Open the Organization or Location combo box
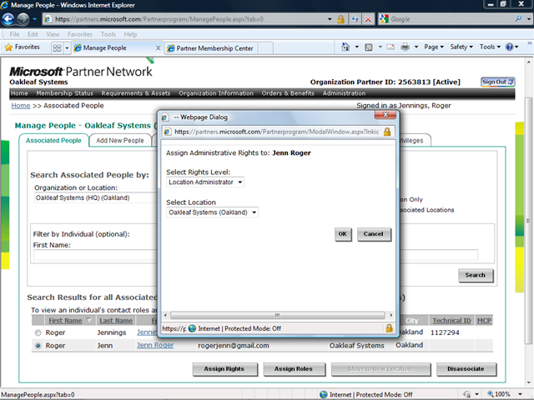This screenshot has width=534, height=400. [96, 197]
